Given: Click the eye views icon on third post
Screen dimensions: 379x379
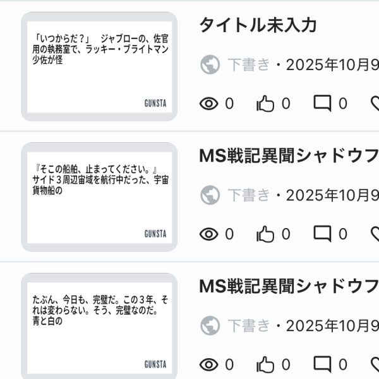Looking at the screenshot, I should pyautogui.click(x=208, y=364).
